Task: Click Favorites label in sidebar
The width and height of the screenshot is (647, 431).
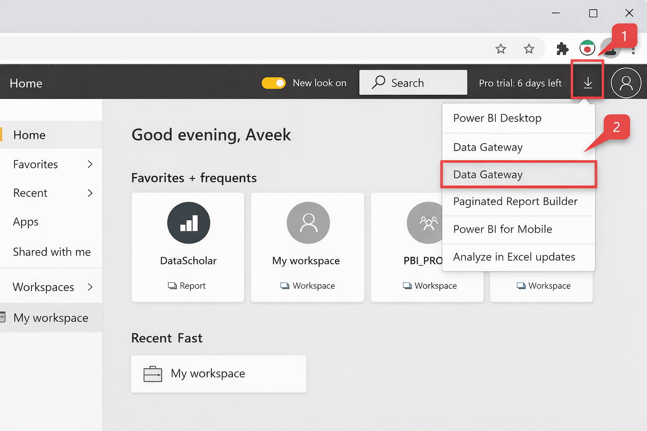Action: click(35, 164)
